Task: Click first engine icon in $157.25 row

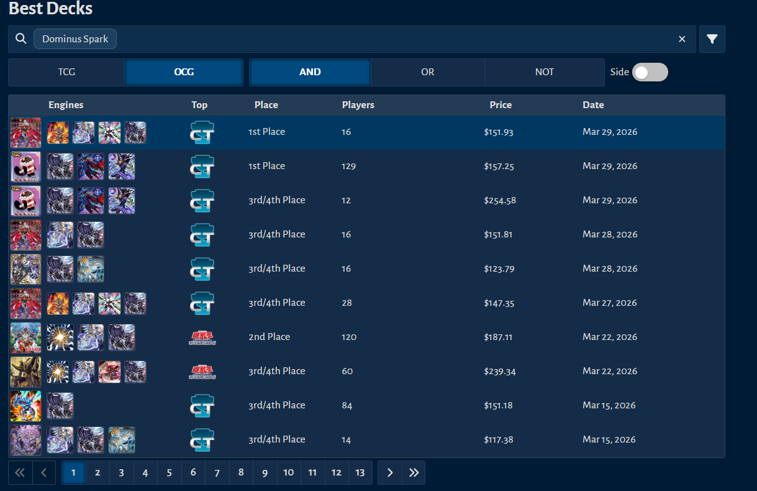Action: pyautogui.click(x=60, y=167)
